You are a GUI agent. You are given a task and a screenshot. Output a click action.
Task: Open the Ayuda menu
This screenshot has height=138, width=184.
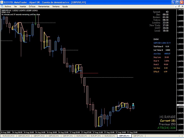[x=65, y=6]
